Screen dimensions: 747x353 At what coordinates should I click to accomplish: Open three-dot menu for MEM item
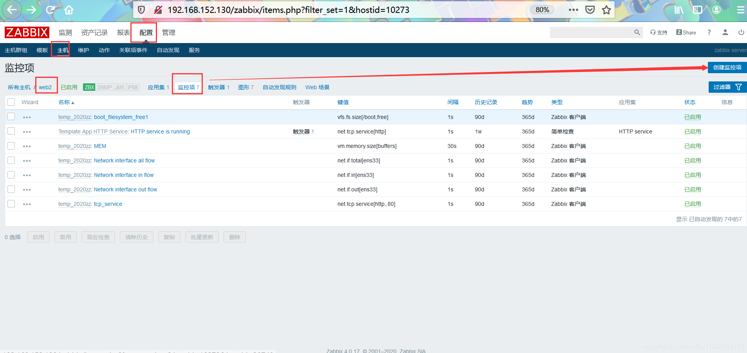coord(27,146)
